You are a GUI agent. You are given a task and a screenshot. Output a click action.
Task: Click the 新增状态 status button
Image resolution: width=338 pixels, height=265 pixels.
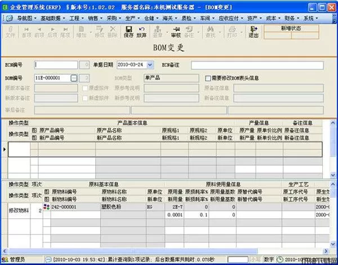point(291,28)
